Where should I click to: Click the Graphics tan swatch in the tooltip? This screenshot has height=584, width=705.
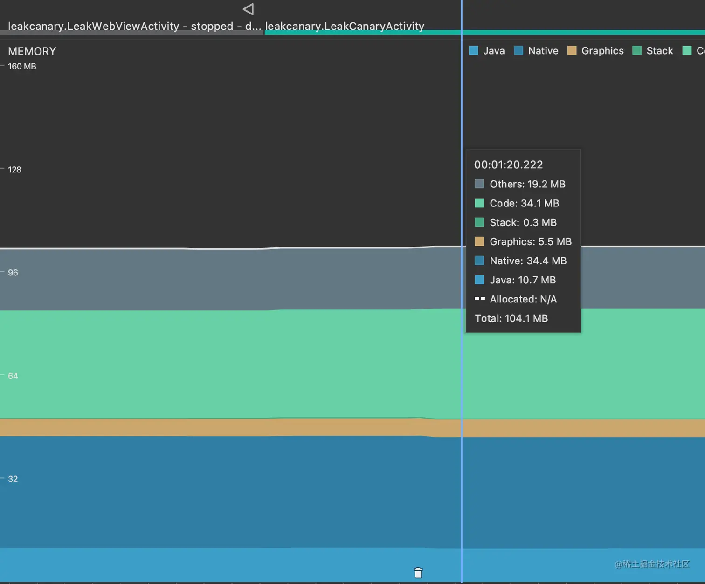[479, 241]
